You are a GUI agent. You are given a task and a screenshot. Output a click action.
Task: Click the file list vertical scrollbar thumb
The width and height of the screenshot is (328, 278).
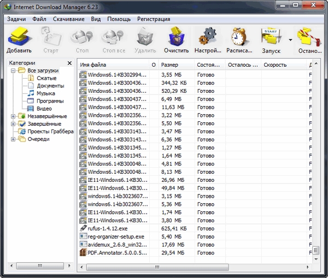[316, 250]
